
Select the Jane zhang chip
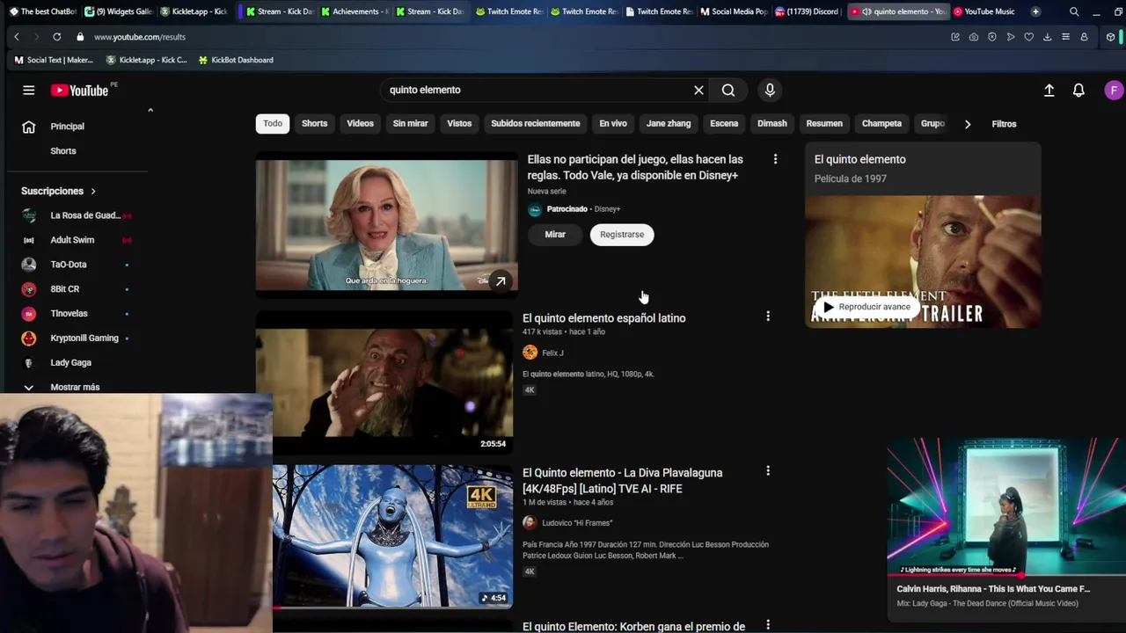669,124
